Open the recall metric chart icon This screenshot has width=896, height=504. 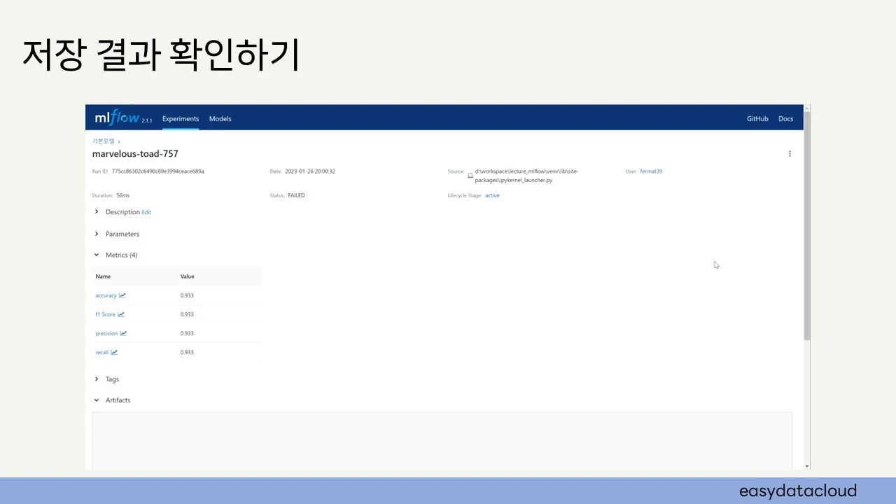[115, 352]
